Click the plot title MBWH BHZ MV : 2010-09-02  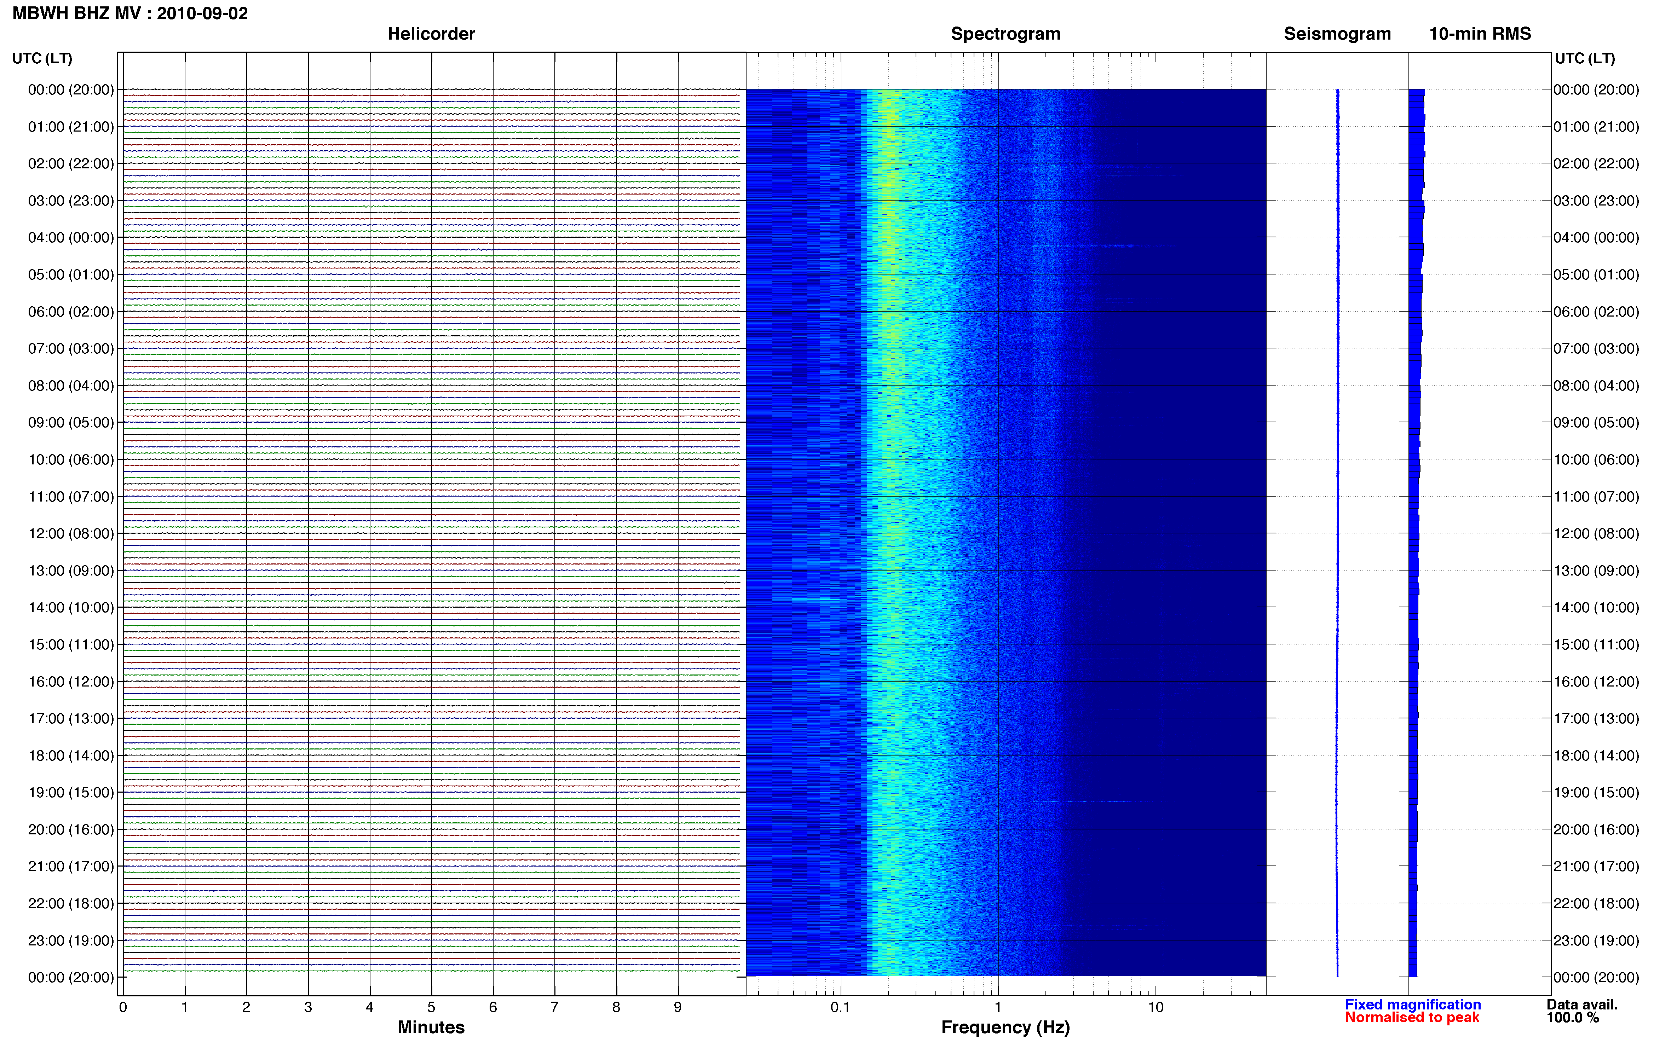tap(130, 13)
